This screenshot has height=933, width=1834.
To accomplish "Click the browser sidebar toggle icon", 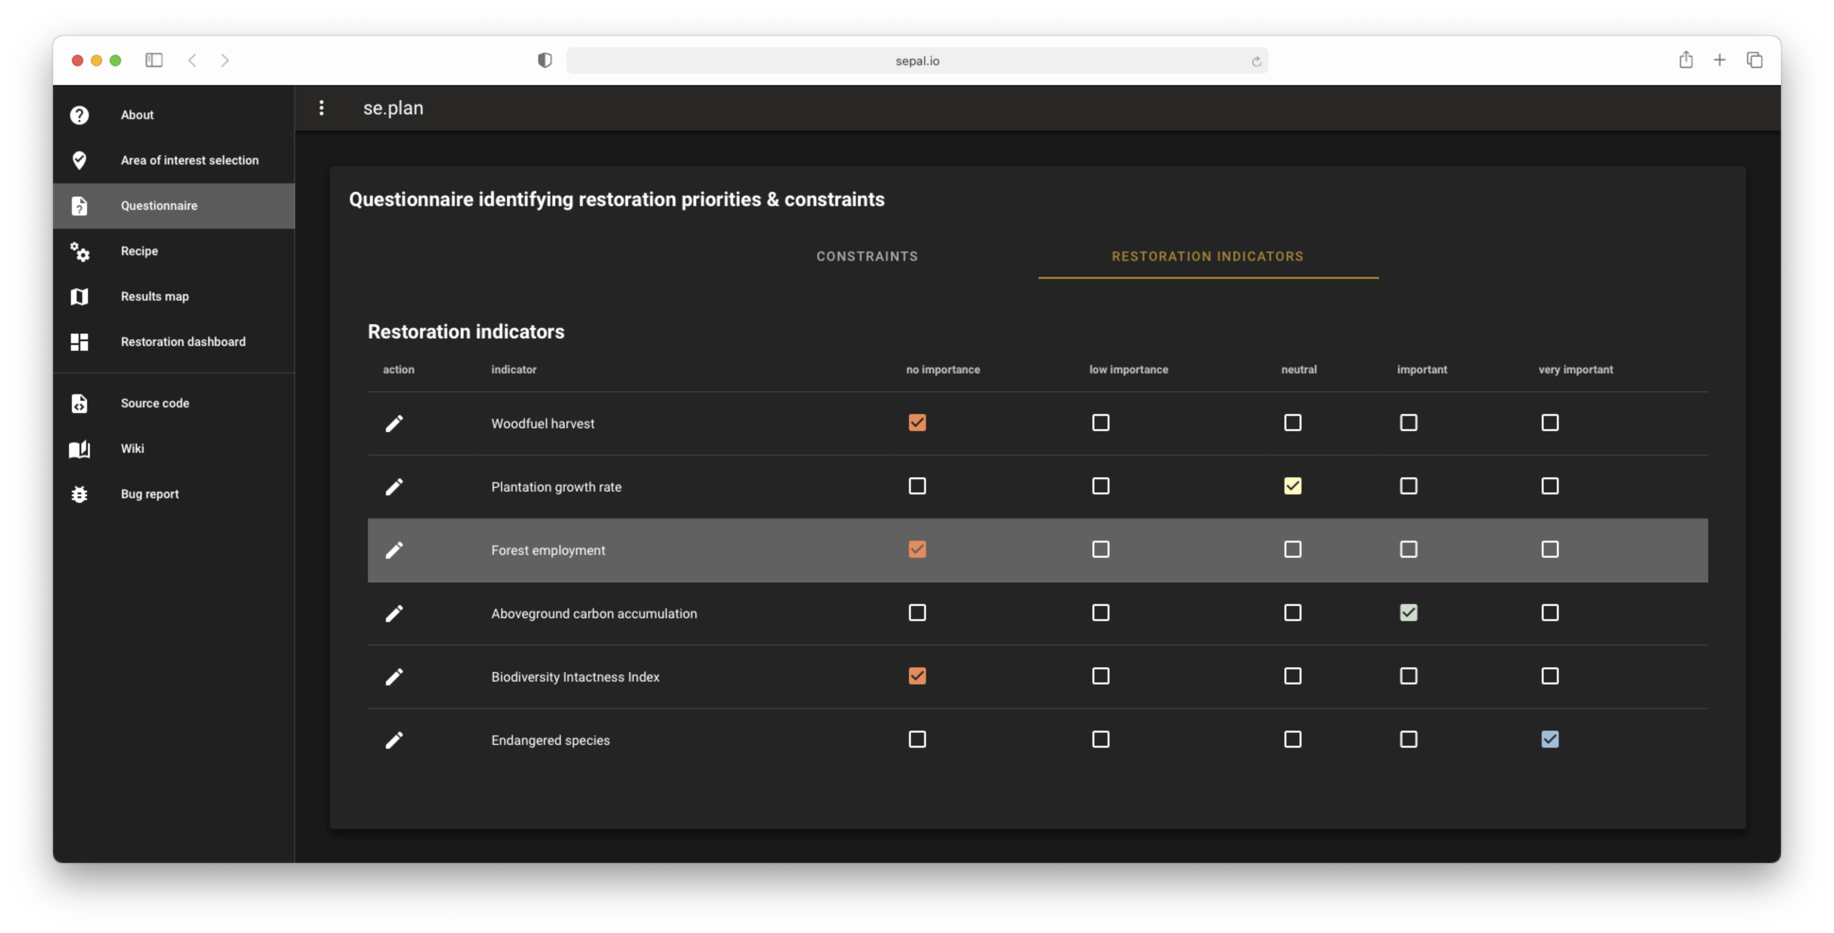I will (154, 60).
